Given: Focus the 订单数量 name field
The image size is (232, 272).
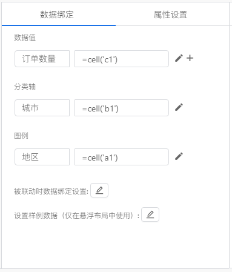Looking at the screenshot, I should [x=42, y=59].
